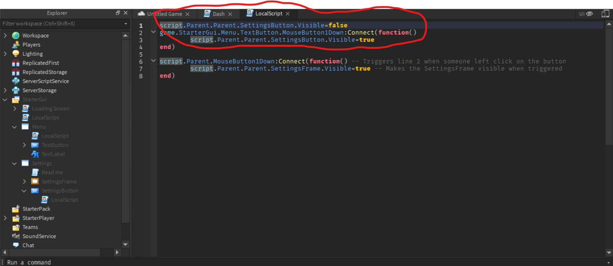Expand the StarterPlayer node
This screenshot has height=266, width=613.
point(5,218)
